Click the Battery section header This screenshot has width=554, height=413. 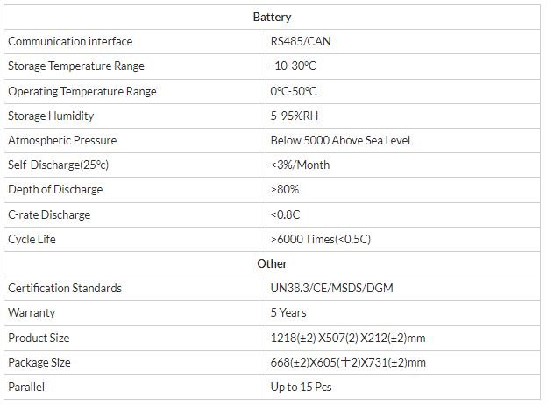pos(272,17)
